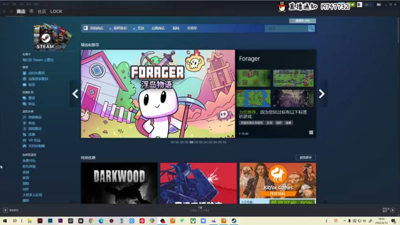The image size is (400, 225).
Task: Open the account name dropdown in the title bar
Action: (368, 4)
